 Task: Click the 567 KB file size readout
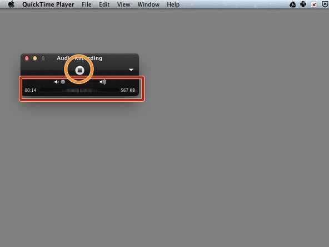128,90
